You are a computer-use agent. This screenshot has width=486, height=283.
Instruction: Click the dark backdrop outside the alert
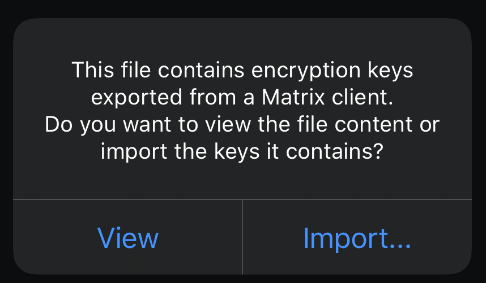tap(243, 8)
